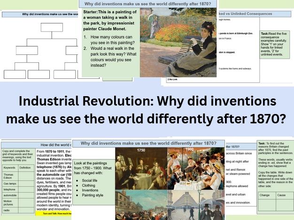Click the 'How did the world' slide header
Screen dimensions: 294x220
pos(37,145)
